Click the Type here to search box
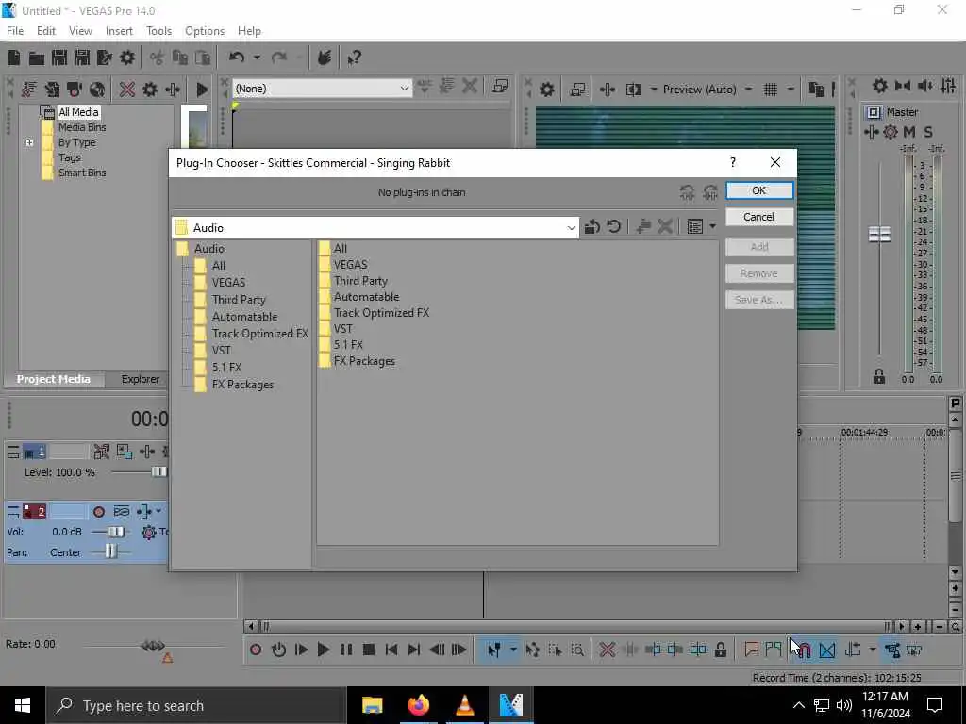The width and height of the screenshot is (966, 724). pyautogui.click(x=196, y=705)
